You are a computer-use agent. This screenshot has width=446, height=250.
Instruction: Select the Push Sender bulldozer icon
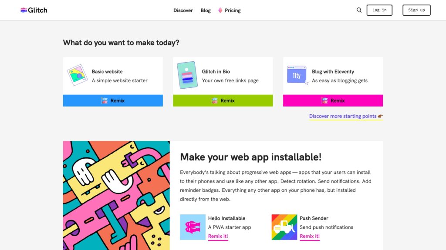[x=284, y=227]
